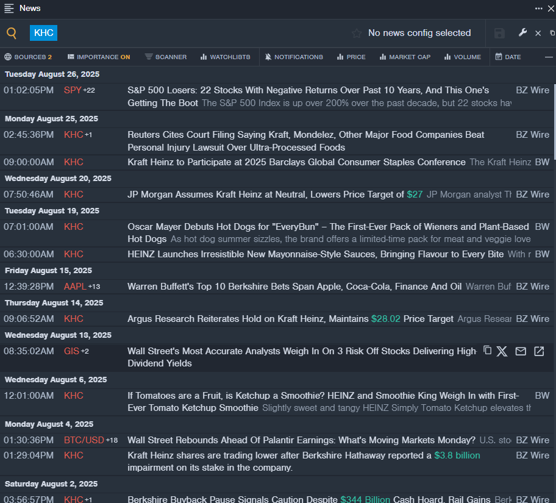Image resolution: width=556 pixels, height=503 pixels.
Task: Open Wall Street Rebounds Ahead Of Palantir headline
Action: coord(301,440)
